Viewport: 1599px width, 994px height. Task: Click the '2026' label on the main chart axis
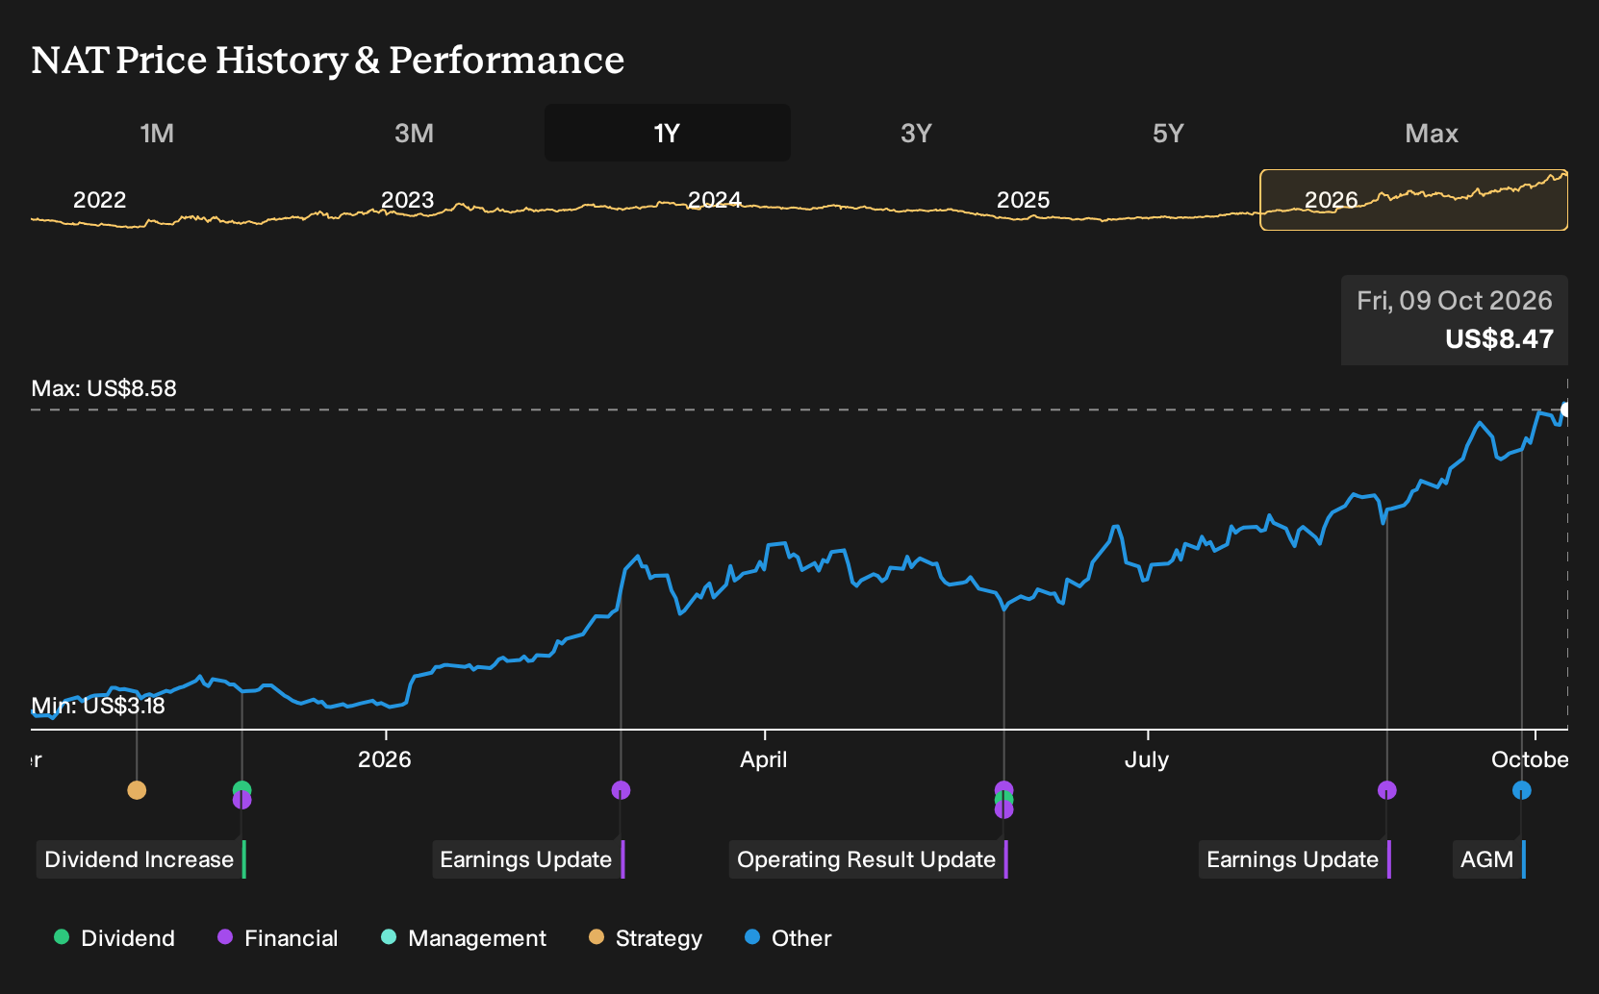[x=385, y=759]
